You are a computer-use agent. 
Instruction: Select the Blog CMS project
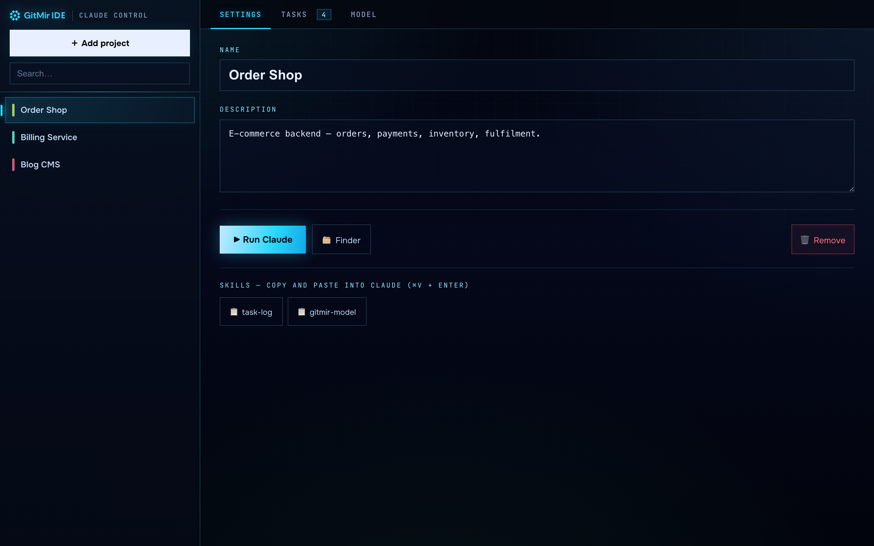pos(100,164)
